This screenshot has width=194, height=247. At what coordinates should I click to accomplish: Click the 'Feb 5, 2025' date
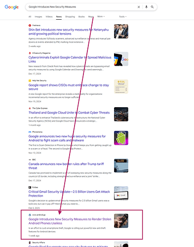(x=34, y=208)
